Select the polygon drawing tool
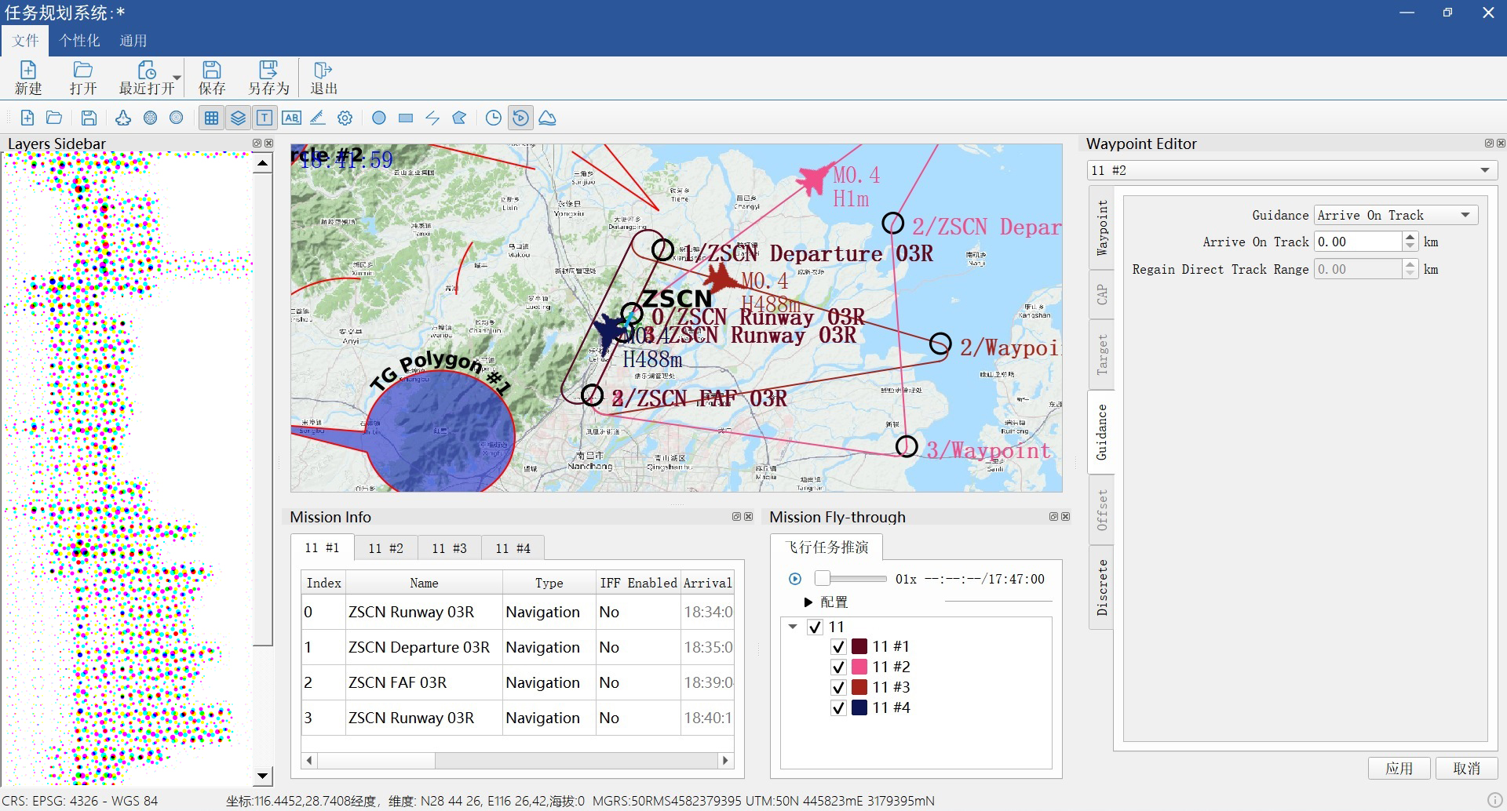Screen dimensions: 1507x811 [459, 118]
